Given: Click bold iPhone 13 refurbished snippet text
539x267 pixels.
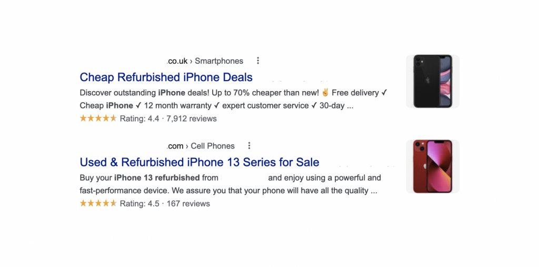Looking at the screenshot, I should coord(157,178).
